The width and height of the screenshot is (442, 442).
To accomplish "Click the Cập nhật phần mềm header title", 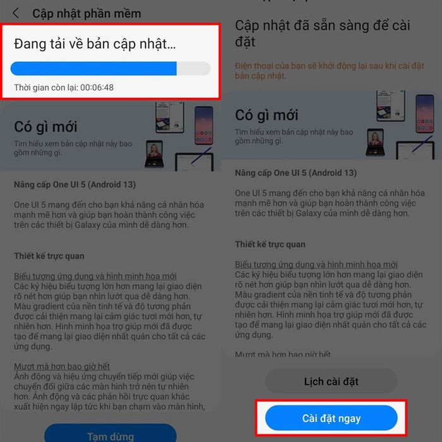I will pyautogui.click(x=87, y=13).
